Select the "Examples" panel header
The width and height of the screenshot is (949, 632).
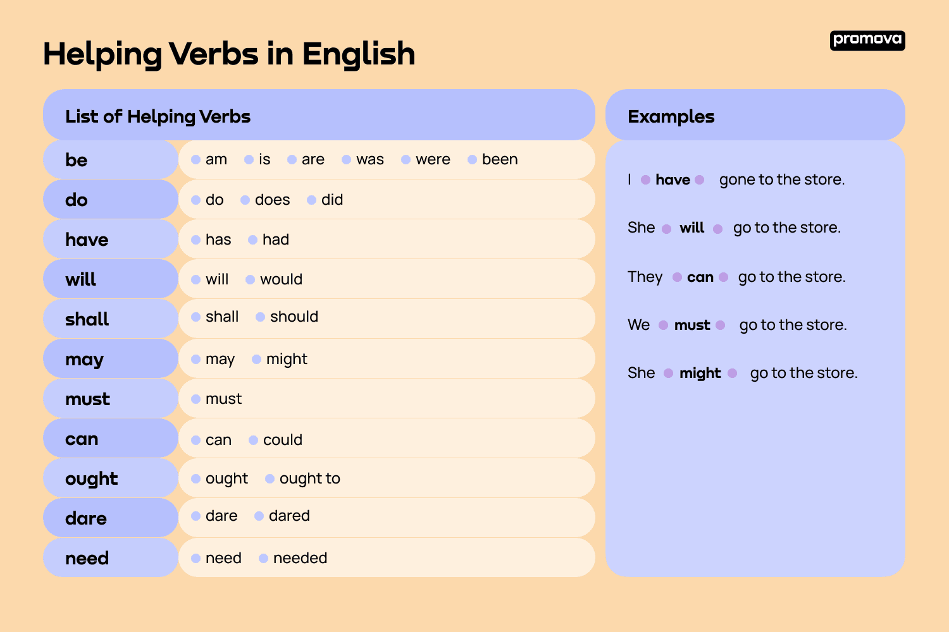coord(671,116)
